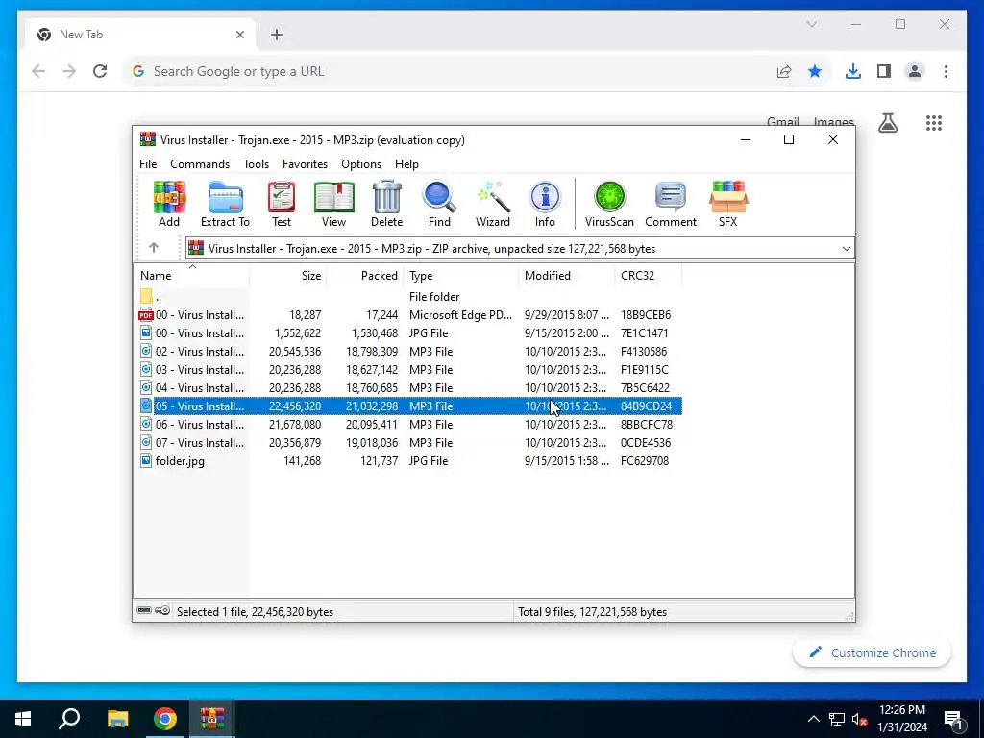Image resolution: width=984 pixels, height=738 pixels.
Task: Open the Commands menu
Action: tap(200, 163)
